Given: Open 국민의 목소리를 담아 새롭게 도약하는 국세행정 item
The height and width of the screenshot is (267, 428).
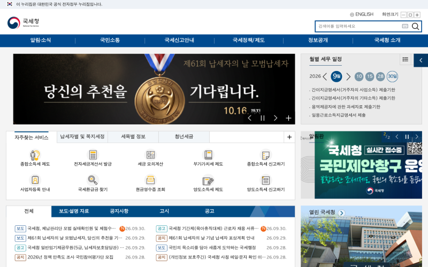Looking at the screenshot, I should pyautogui.click(x=212, y=248).
